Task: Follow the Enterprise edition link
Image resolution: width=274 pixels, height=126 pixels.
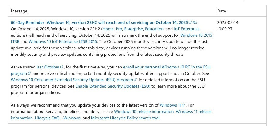Action: (x=134, y=29)
